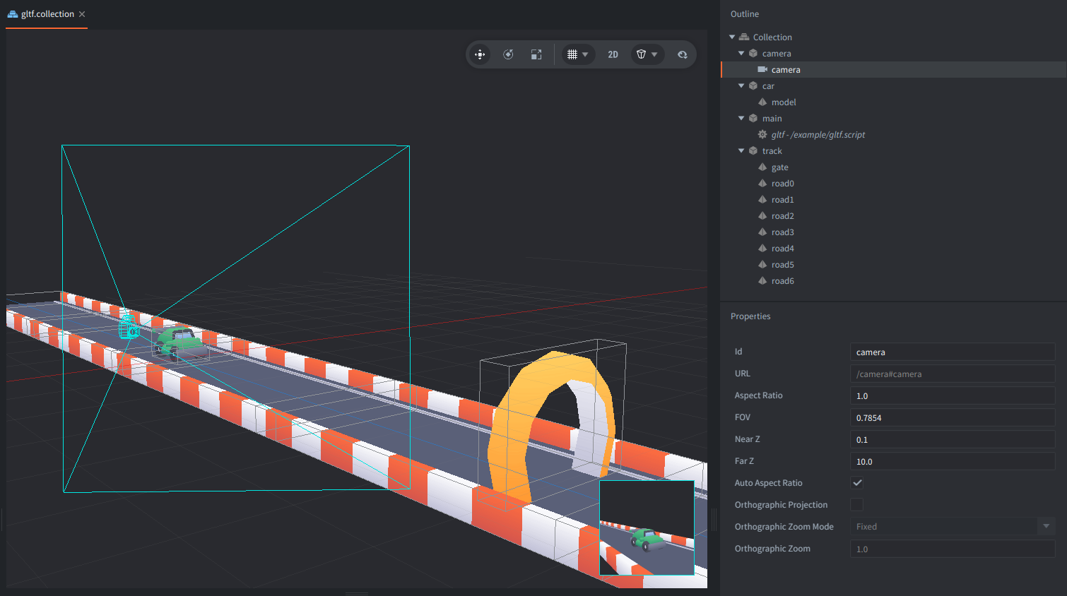Select the Collection row in the Outline
The width and height of the screenshot is (1067, 596).
(894, 37)
